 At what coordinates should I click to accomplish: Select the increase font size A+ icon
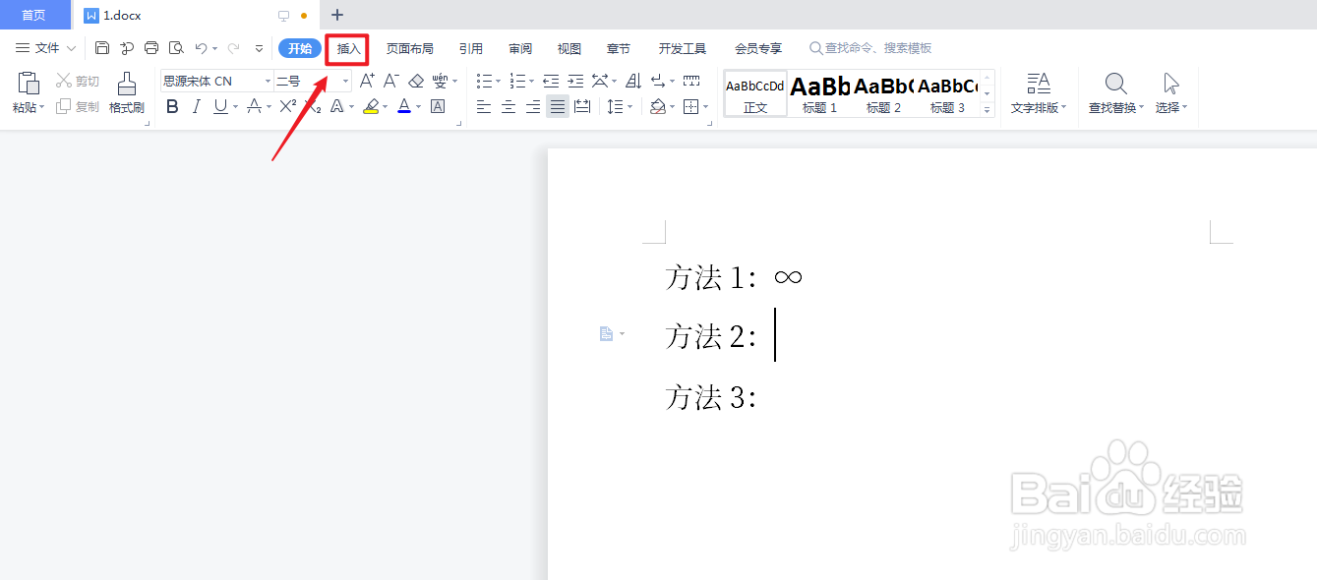368,81
